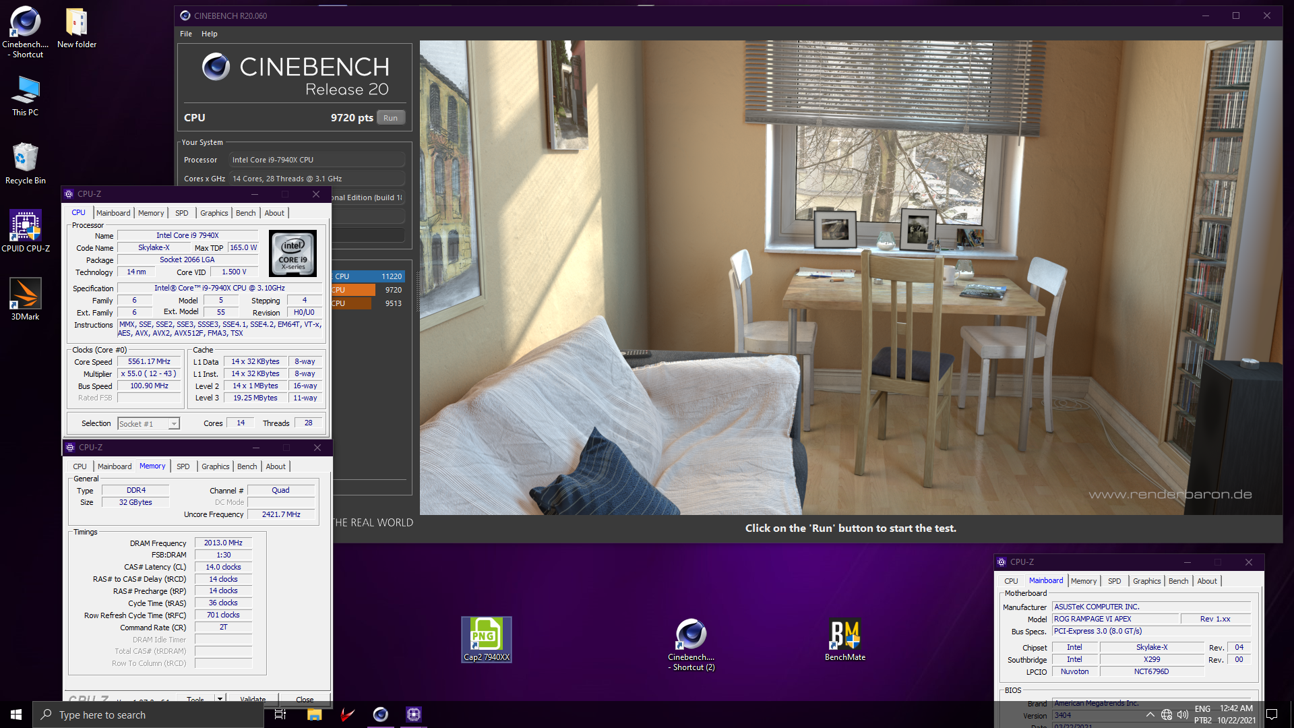
Task: Select the 9513 CPU ranking bar
Action: click(x=368, y=303)
